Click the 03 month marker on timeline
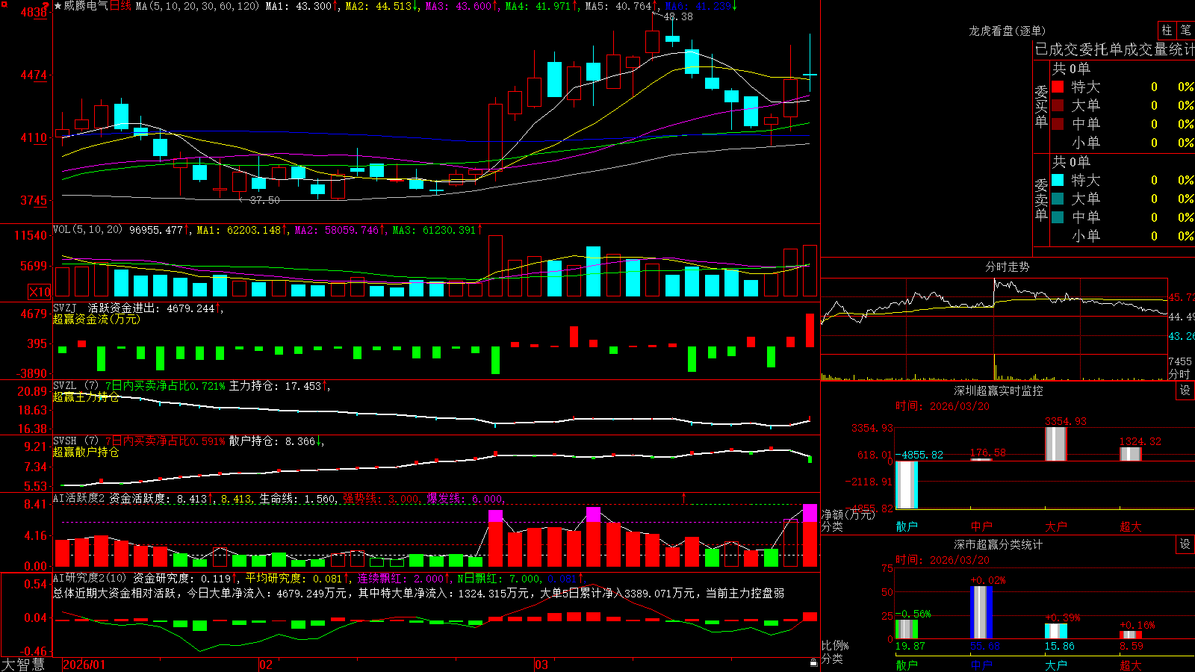1195x672 pixels. (541, 665)
